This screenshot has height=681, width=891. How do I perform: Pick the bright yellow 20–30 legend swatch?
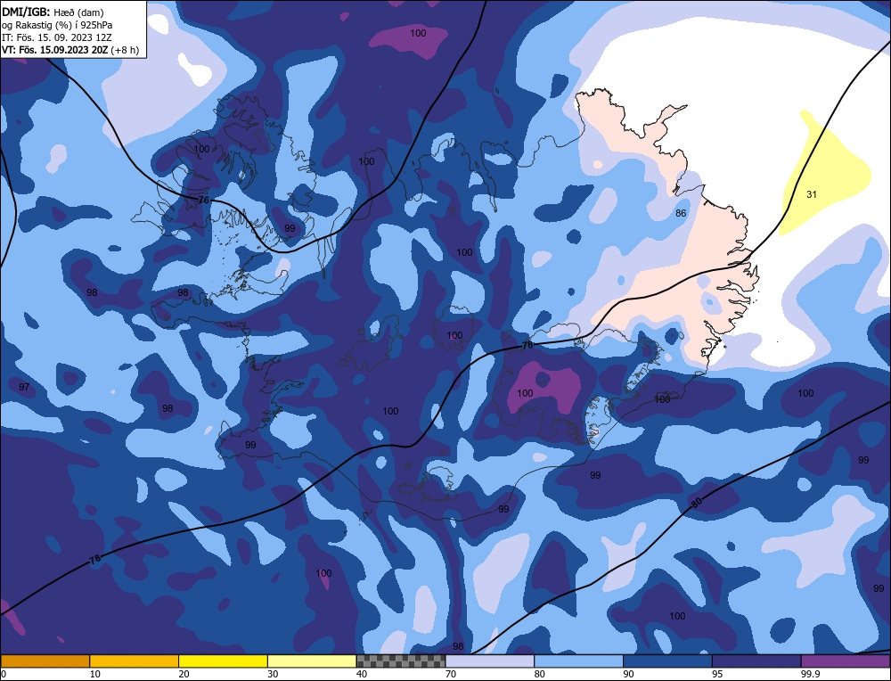pyautogui.click(x=224, y=661)
